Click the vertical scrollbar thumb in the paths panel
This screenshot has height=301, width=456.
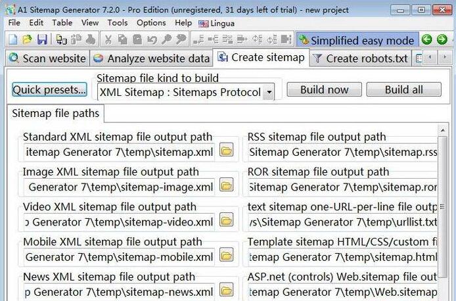[x=442, y=206]
